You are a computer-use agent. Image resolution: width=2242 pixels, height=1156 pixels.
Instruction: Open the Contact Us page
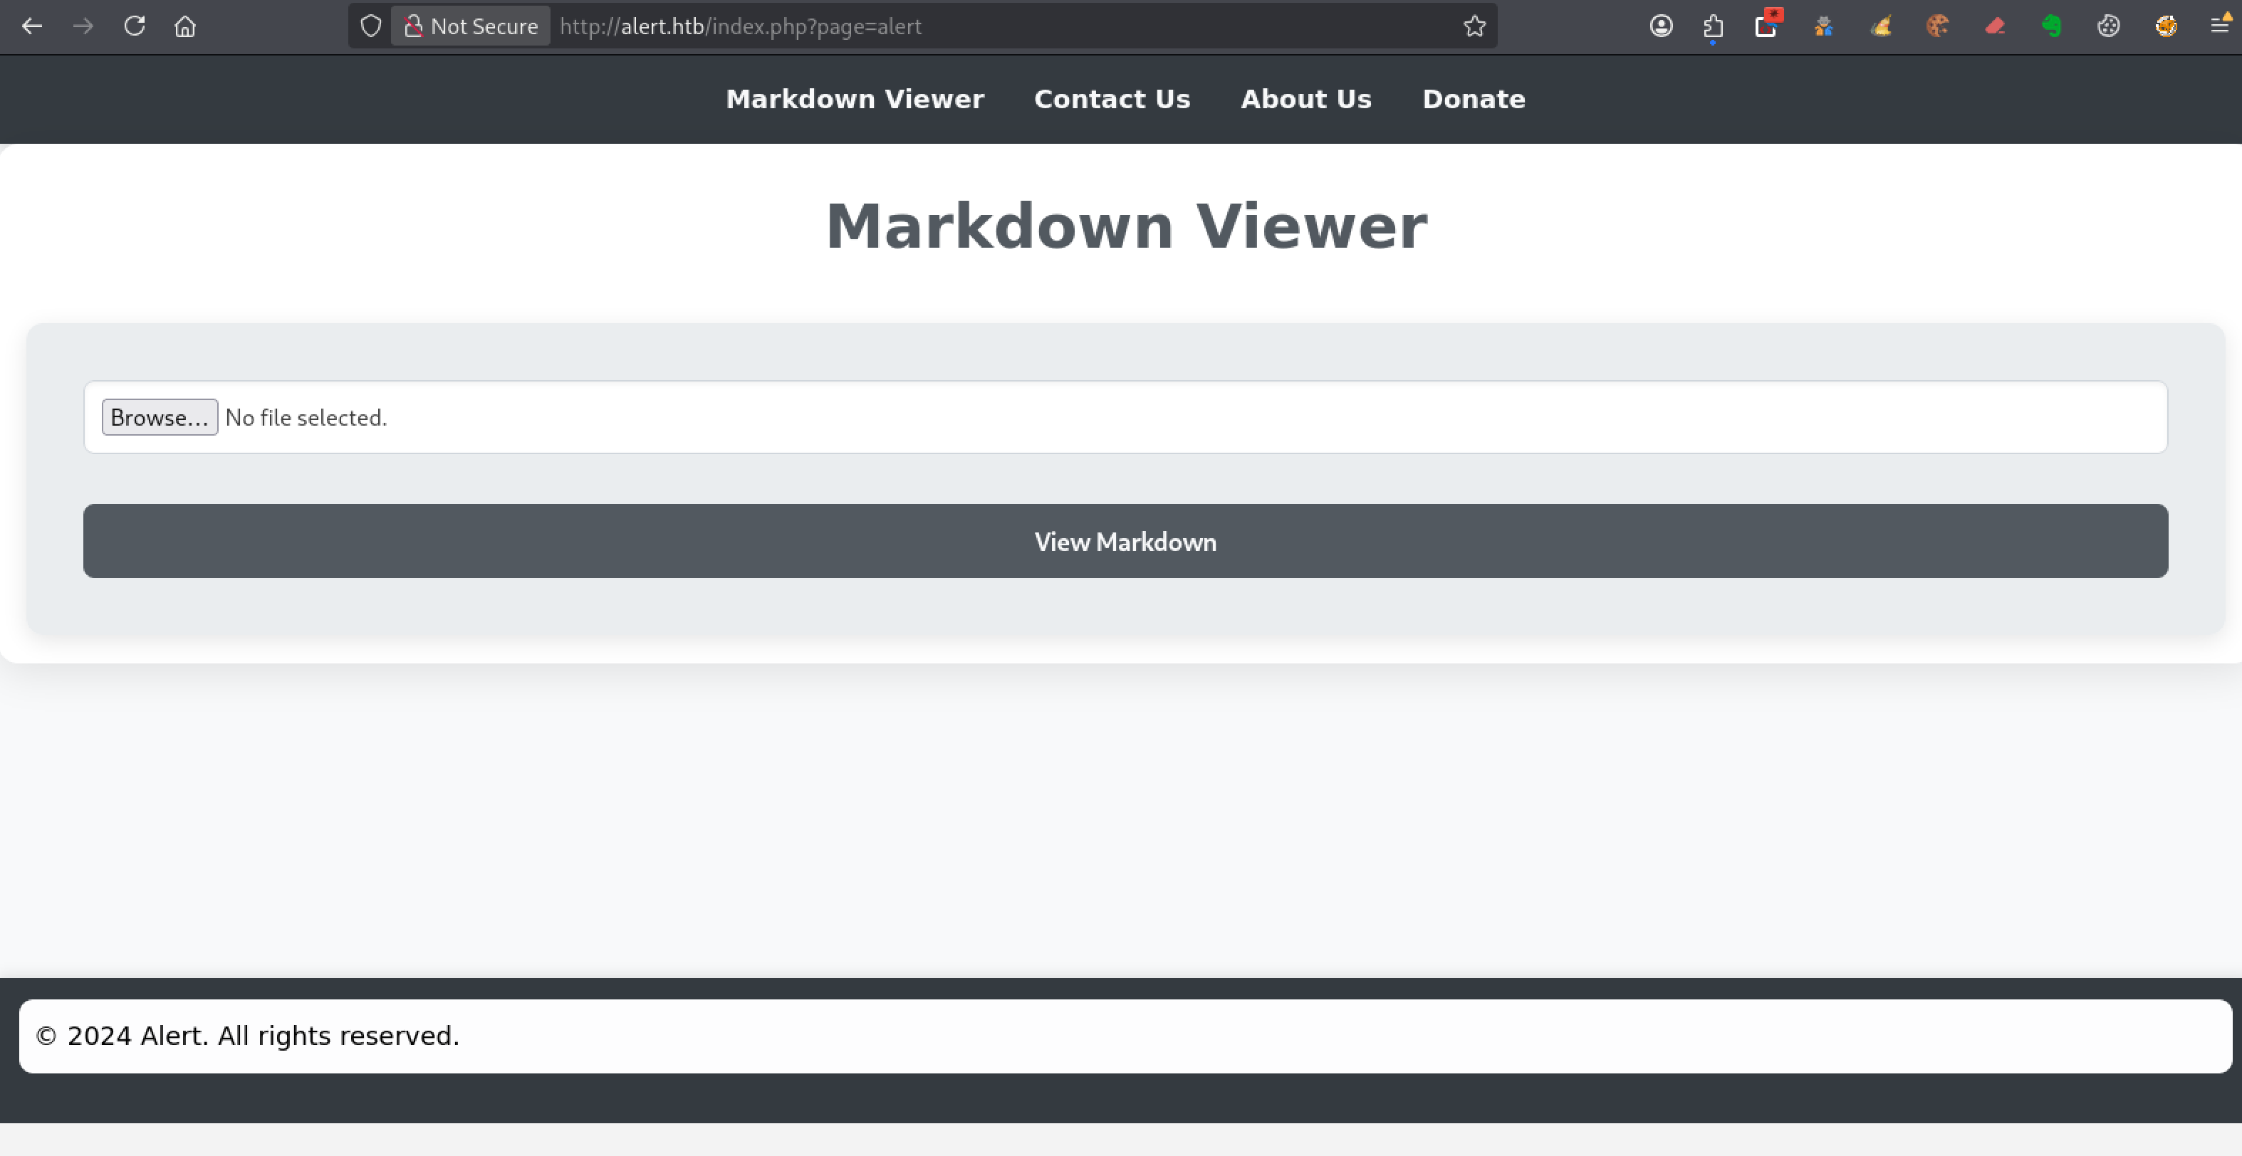click(x=1112, y=98)
